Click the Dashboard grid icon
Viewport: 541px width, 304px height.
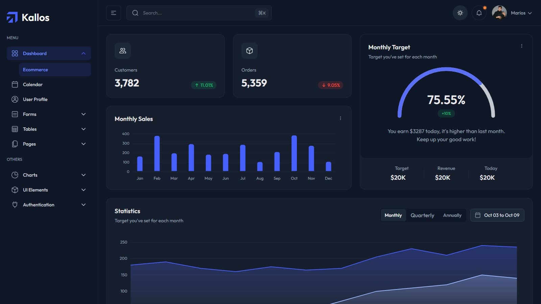(x=15, y=53)
